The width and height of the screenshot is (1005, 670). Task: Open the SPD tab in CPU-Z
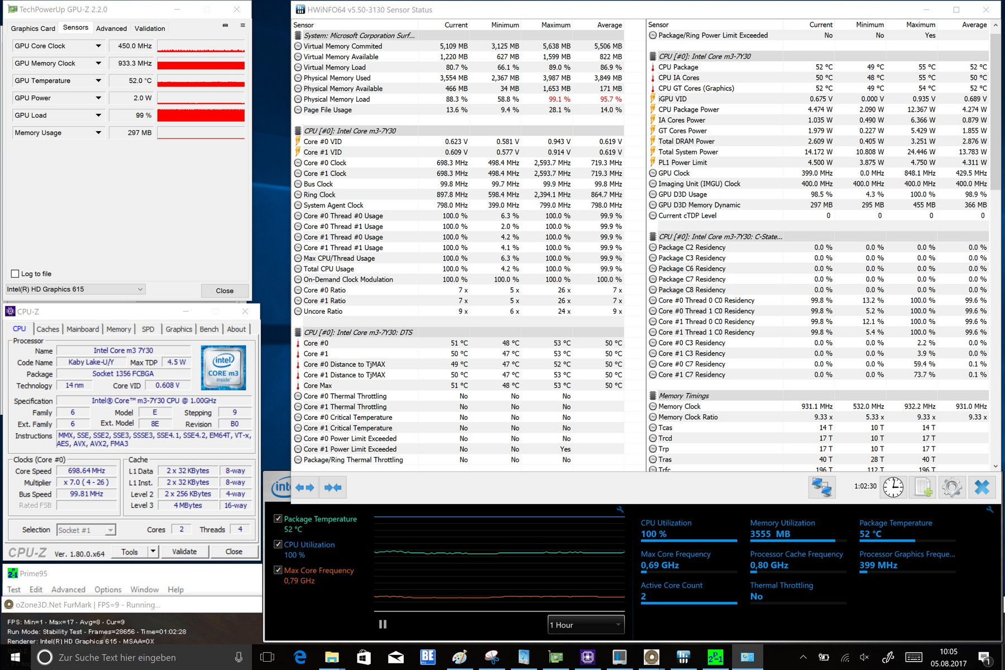point(148,329)
